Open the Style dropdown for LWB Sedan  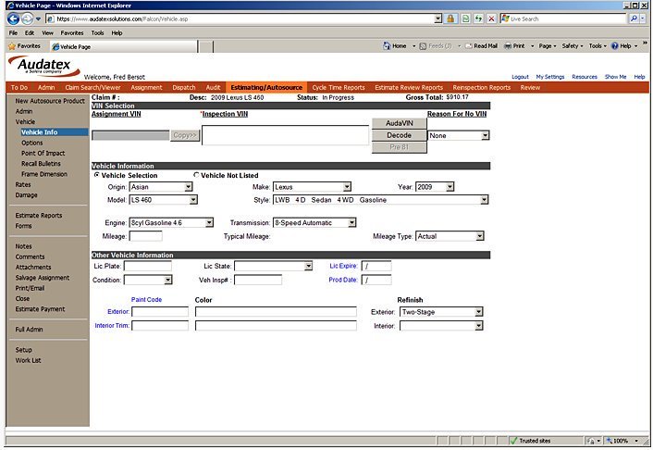click(x=380, y=200)
